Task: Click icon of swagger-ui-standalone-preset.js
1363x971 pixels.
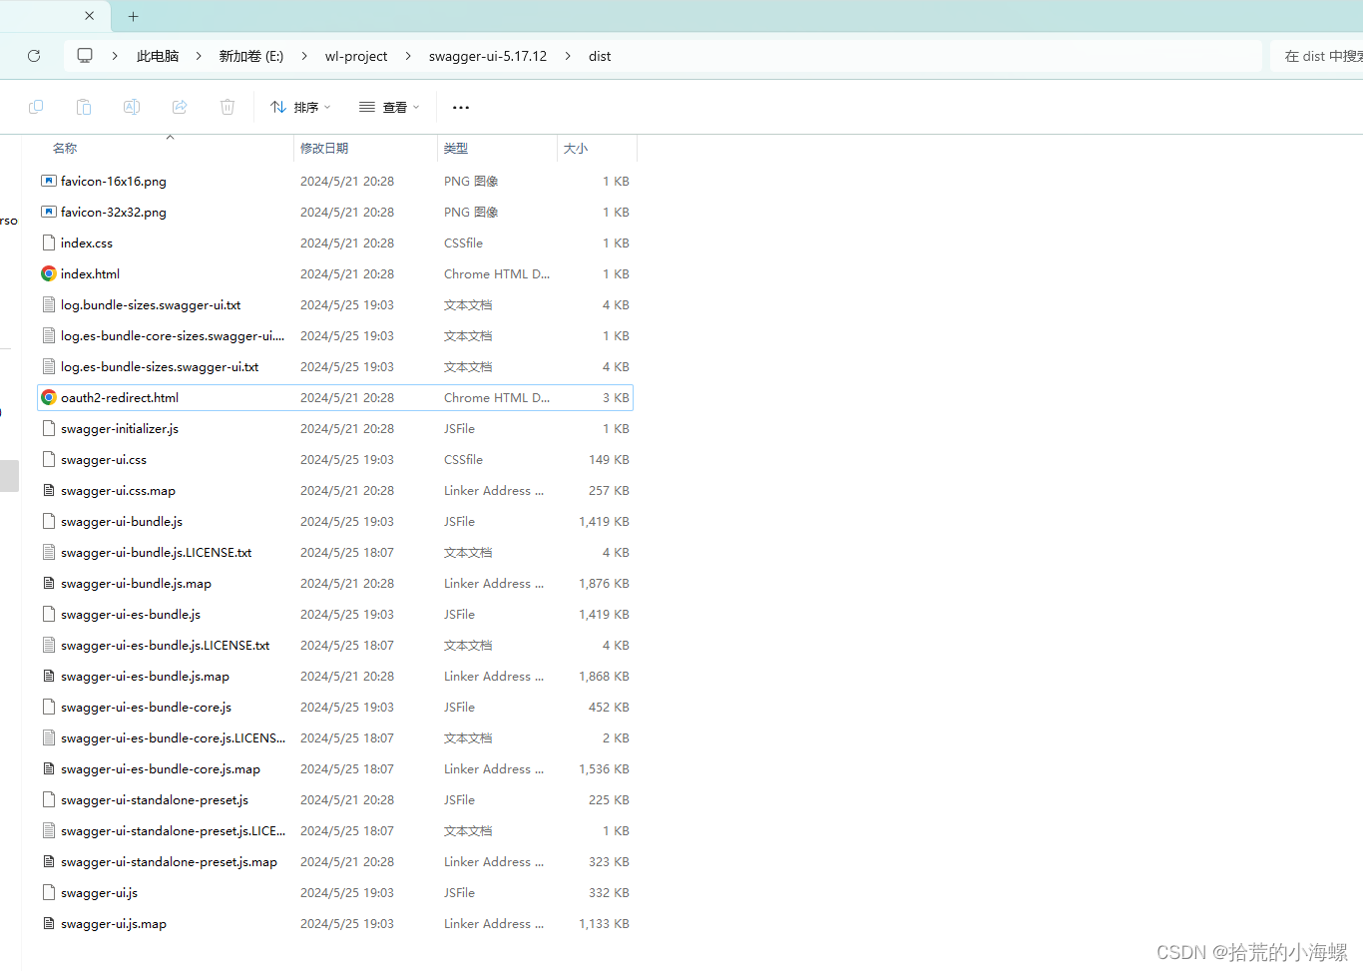Action: pos(48,799)
